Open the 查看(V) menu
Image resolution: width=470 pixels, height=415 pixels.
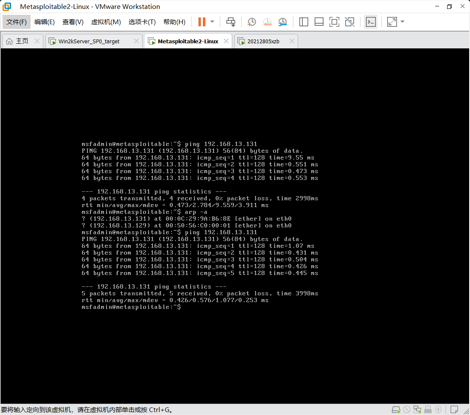(x=73, y=22)
